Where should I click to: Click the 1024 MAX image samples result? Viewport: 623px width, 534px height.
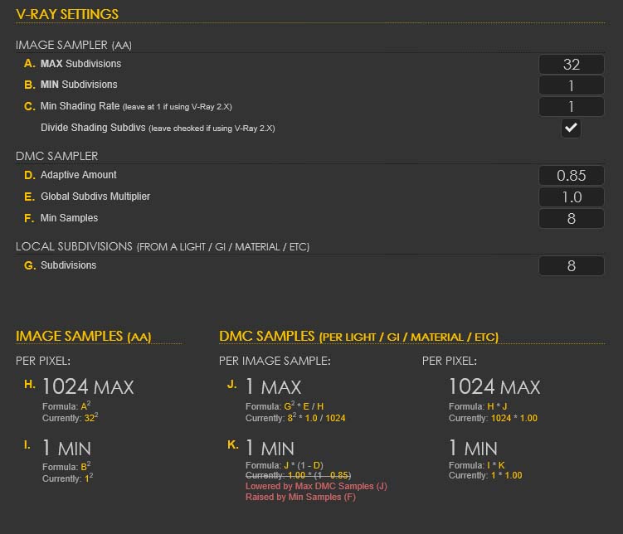coord(87,387)
